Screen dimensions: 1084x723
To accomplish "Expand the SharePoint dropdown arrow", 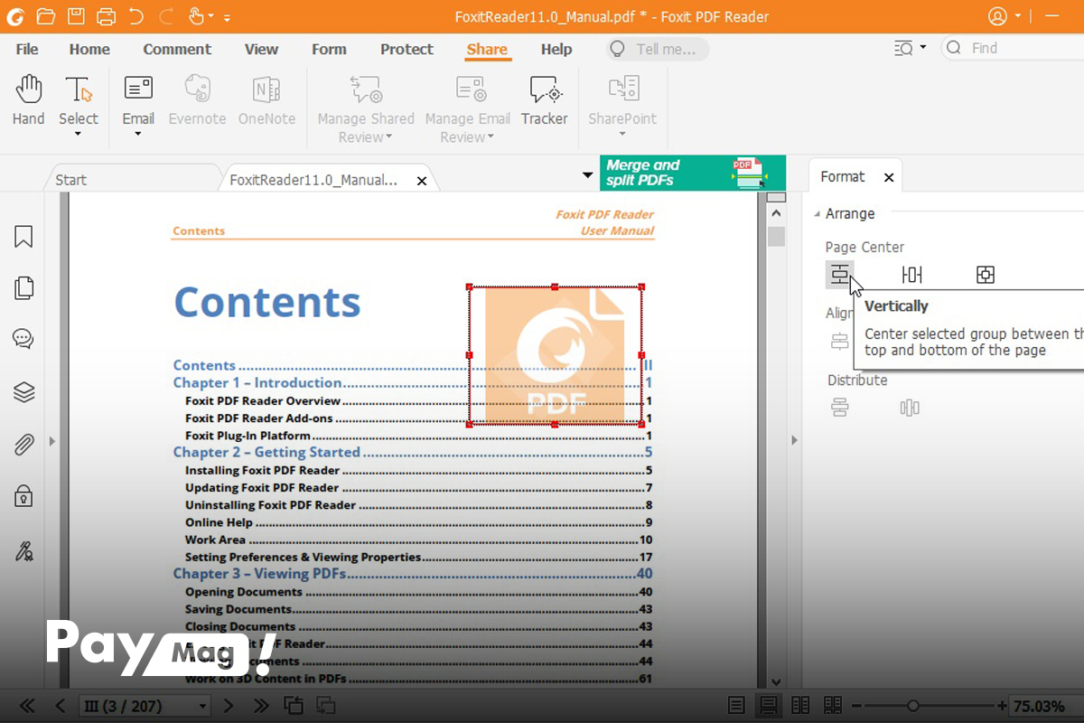I will [622, 135].
